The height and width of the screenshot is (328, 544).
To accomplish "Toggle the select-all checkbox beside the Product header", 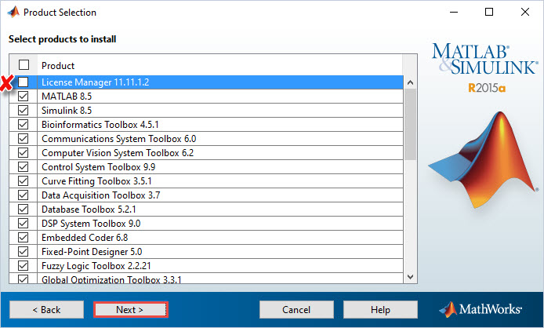I will 24,65.
